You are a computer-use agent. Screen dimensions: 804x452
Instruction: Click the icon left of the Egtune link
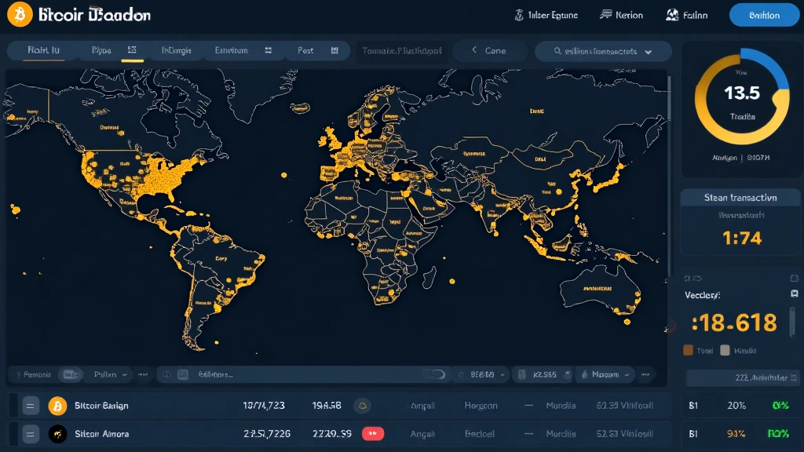point(519,16)
